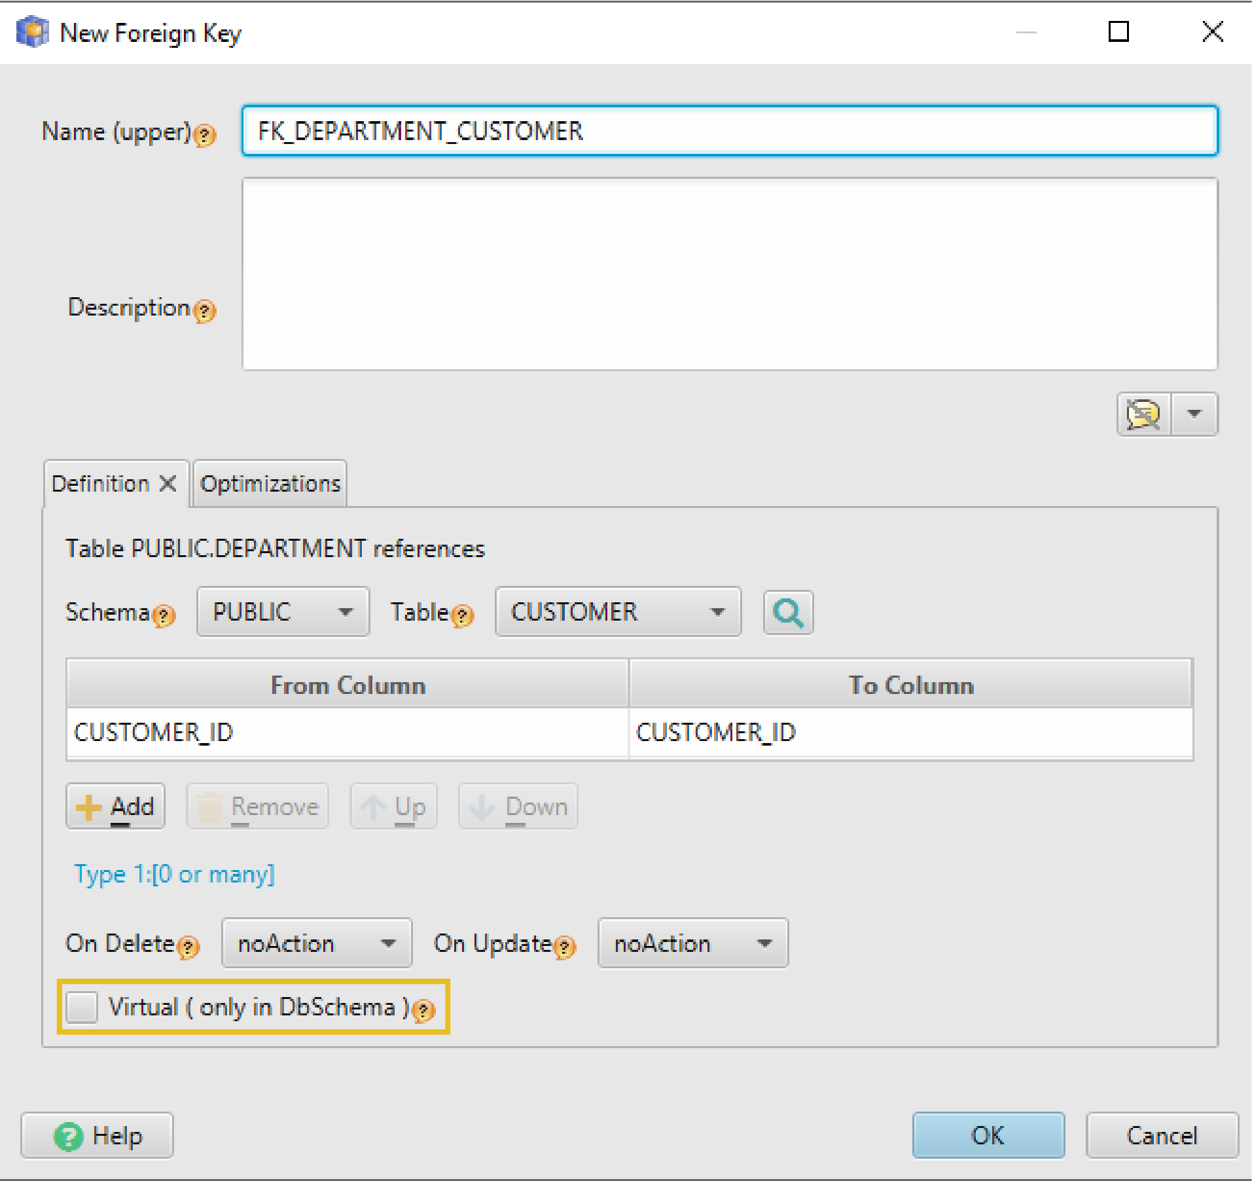
Task: Select the Definition tab
Action: 101,484
